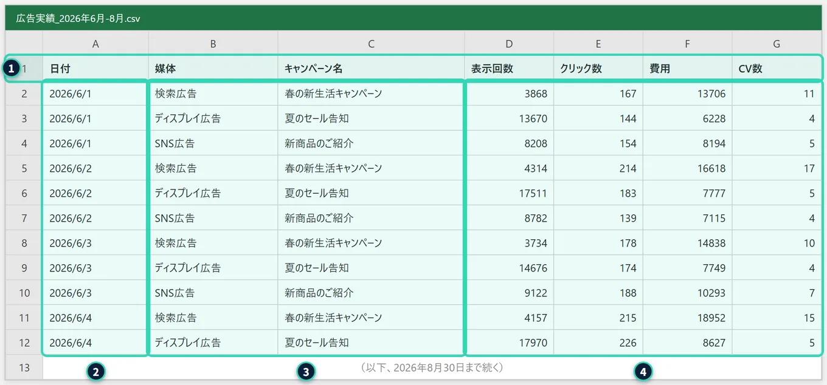Click impressions value 9122
The height and width of the screenshot is (385, 827).
coord(509,293)
